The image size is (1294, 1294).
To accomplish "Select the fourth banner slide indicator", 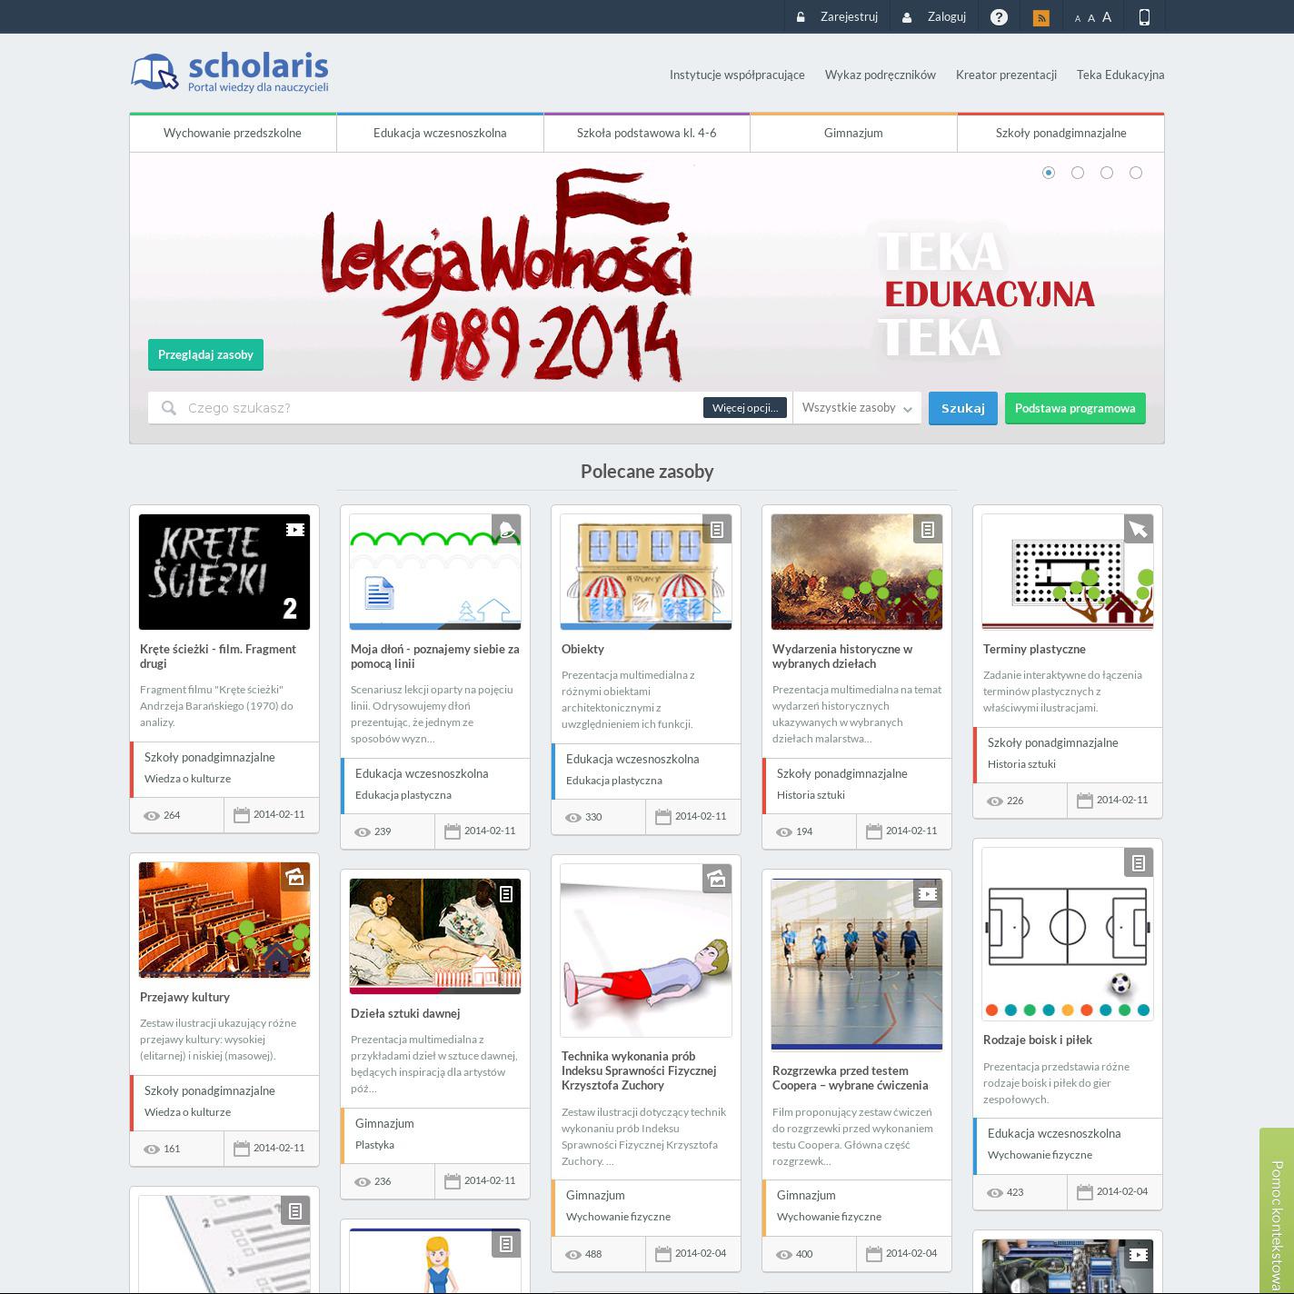I will tap(1136, 173).
